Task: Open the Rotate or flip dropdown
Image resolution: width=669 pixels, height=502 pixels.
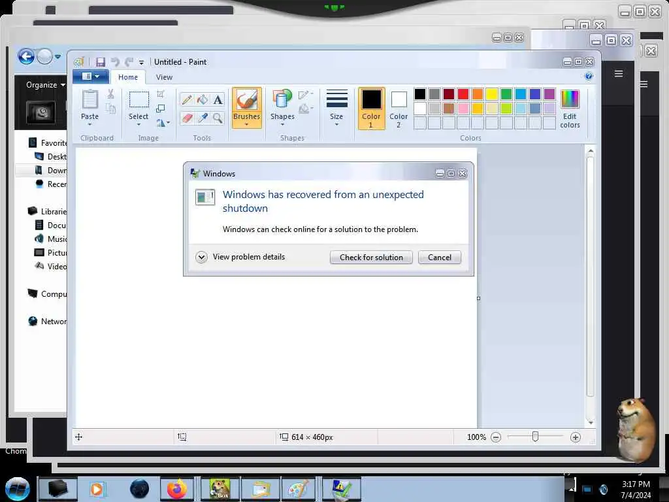Action: pos(163,123)
